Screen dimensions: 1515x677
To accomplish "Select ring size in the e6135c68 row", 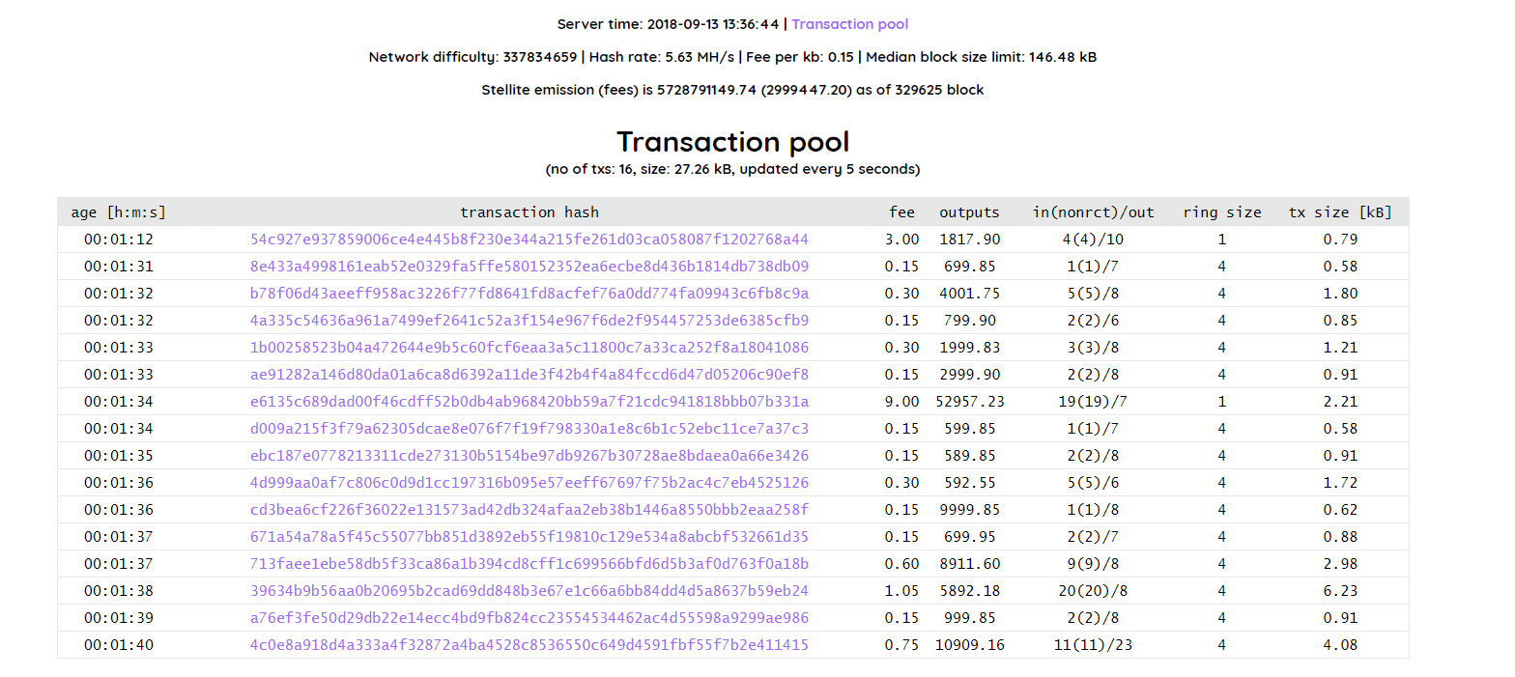I will (1222, 402).
